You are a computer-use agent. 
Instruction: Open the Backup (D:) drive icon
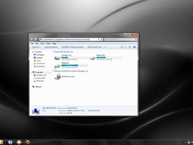[92, 58]
